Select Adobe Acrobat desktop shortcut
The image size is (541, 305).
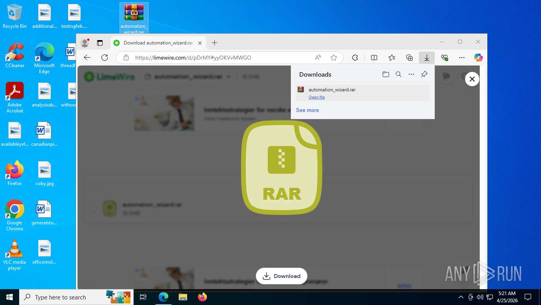(x=15, y=98)
